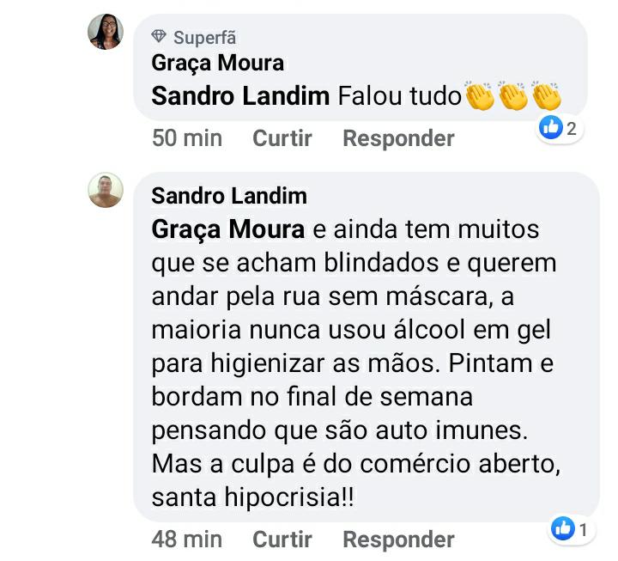The height and width of the screenshot is (561, 618).
Task: Like Graça Moura's comment with Curtir
Action: tap(282, 138)
